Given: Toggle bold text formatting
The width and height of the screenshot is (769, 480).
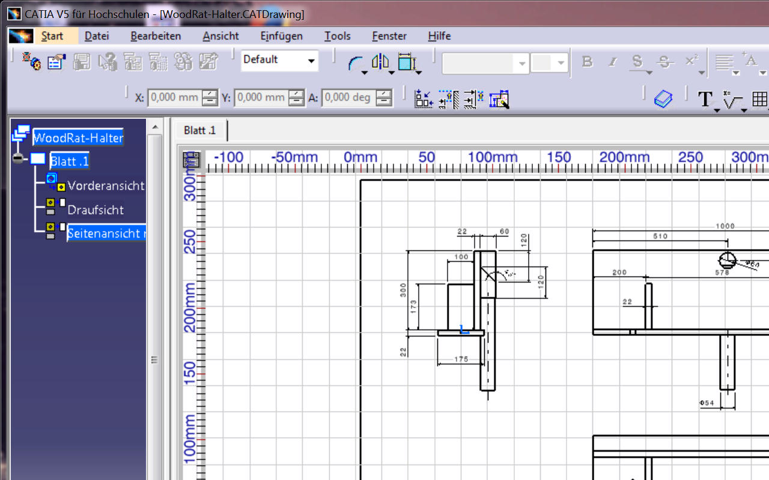Looking at the screenshot, I should coord(587,62).
